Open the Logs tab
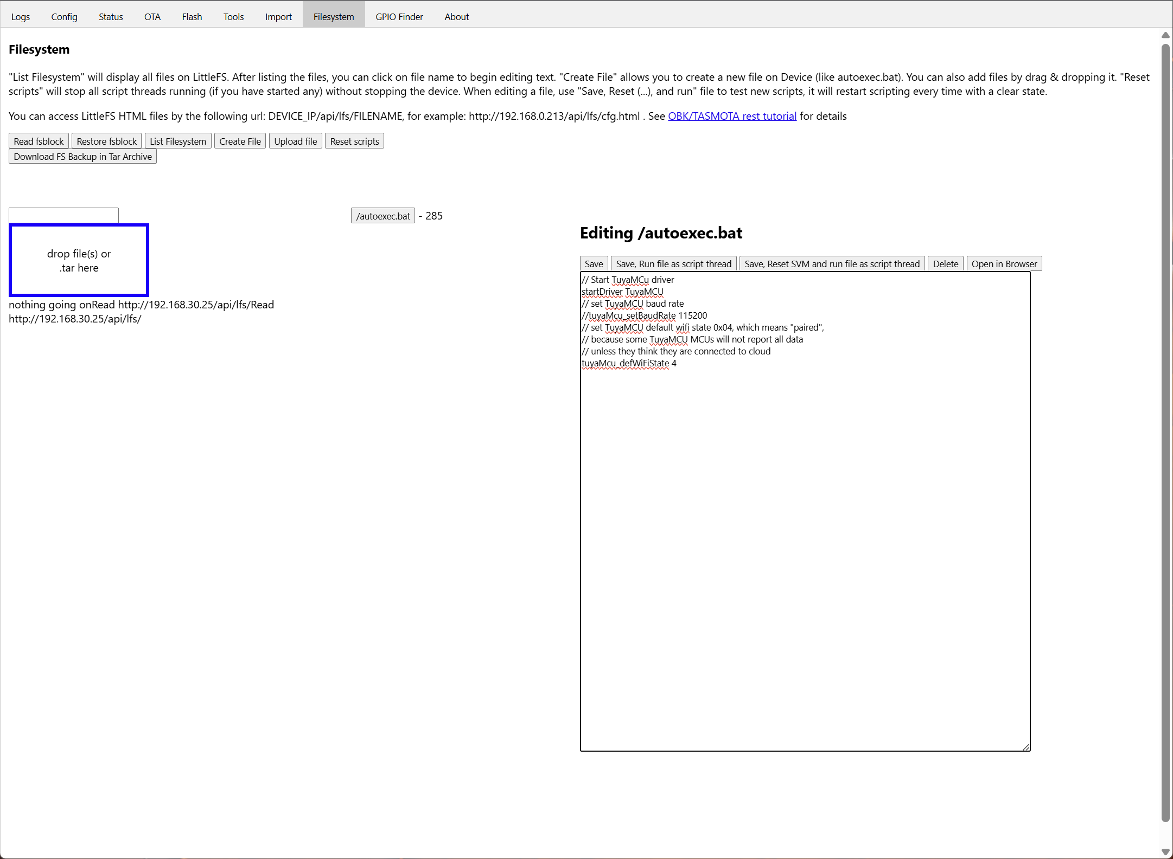Screen dimensions: 1173x859 21,17
